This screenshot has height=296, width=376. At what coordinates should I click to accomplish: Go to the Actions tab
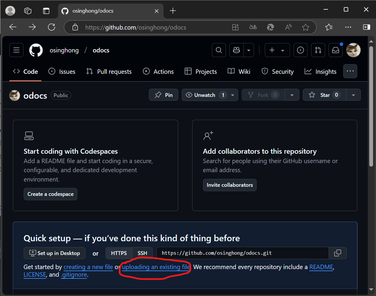click(x=158, y=71)
